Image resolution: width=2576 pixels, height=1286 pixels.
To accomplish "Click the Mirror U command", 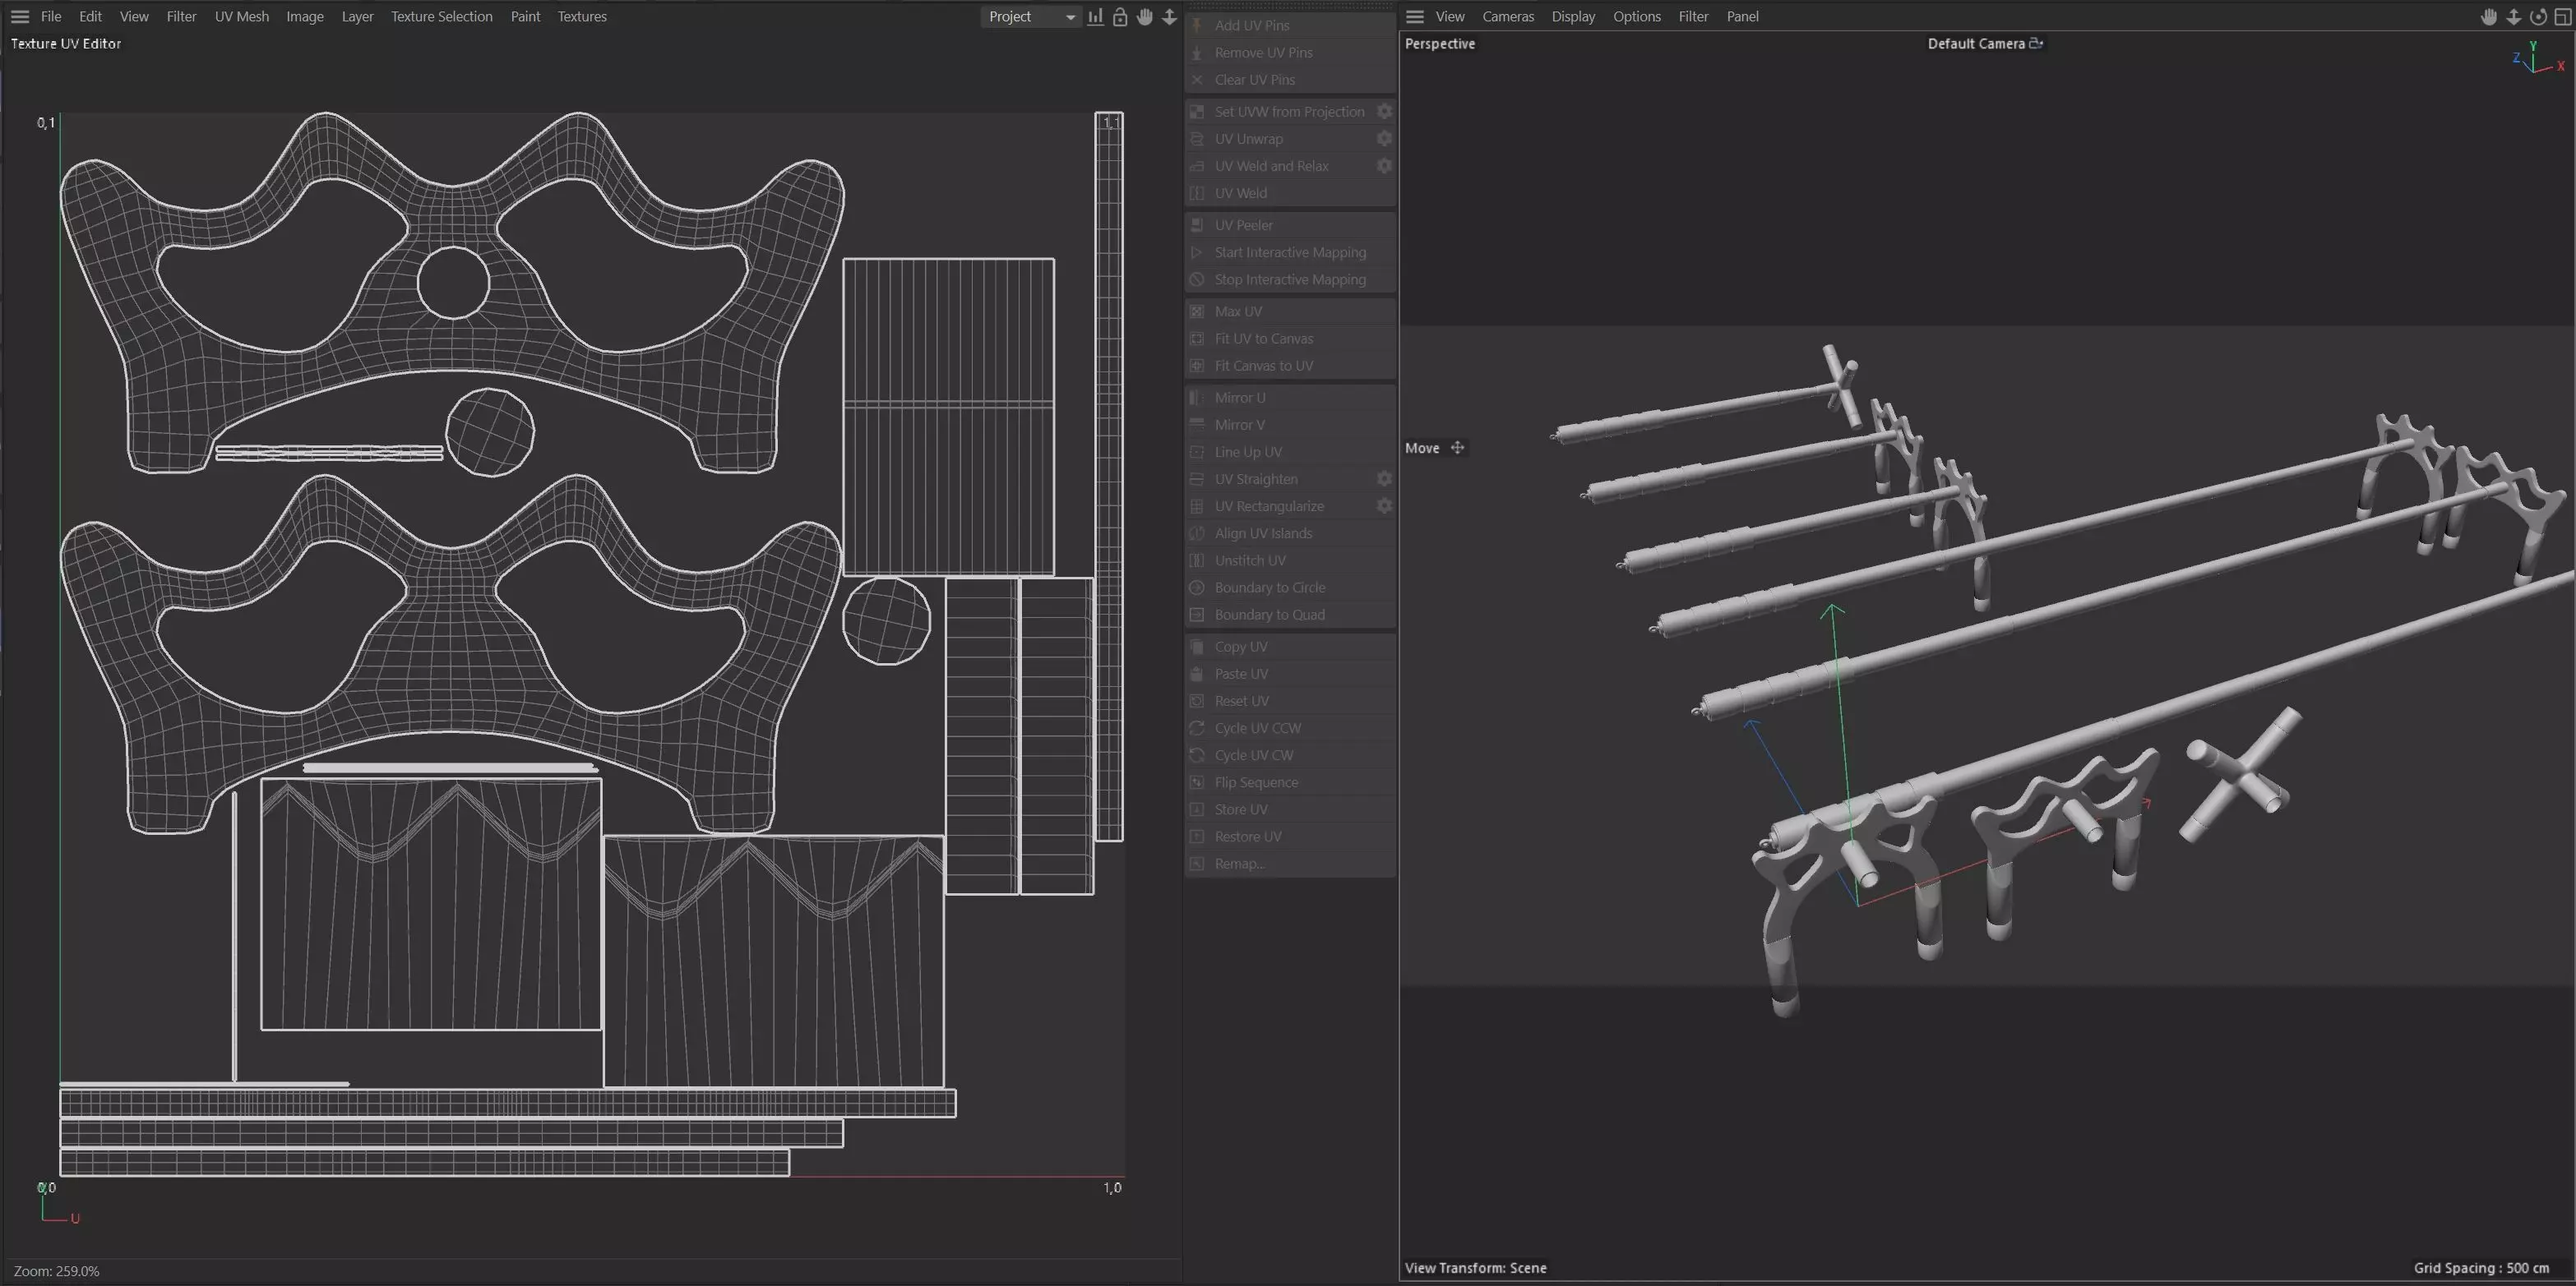I will tap(1239, 398).
